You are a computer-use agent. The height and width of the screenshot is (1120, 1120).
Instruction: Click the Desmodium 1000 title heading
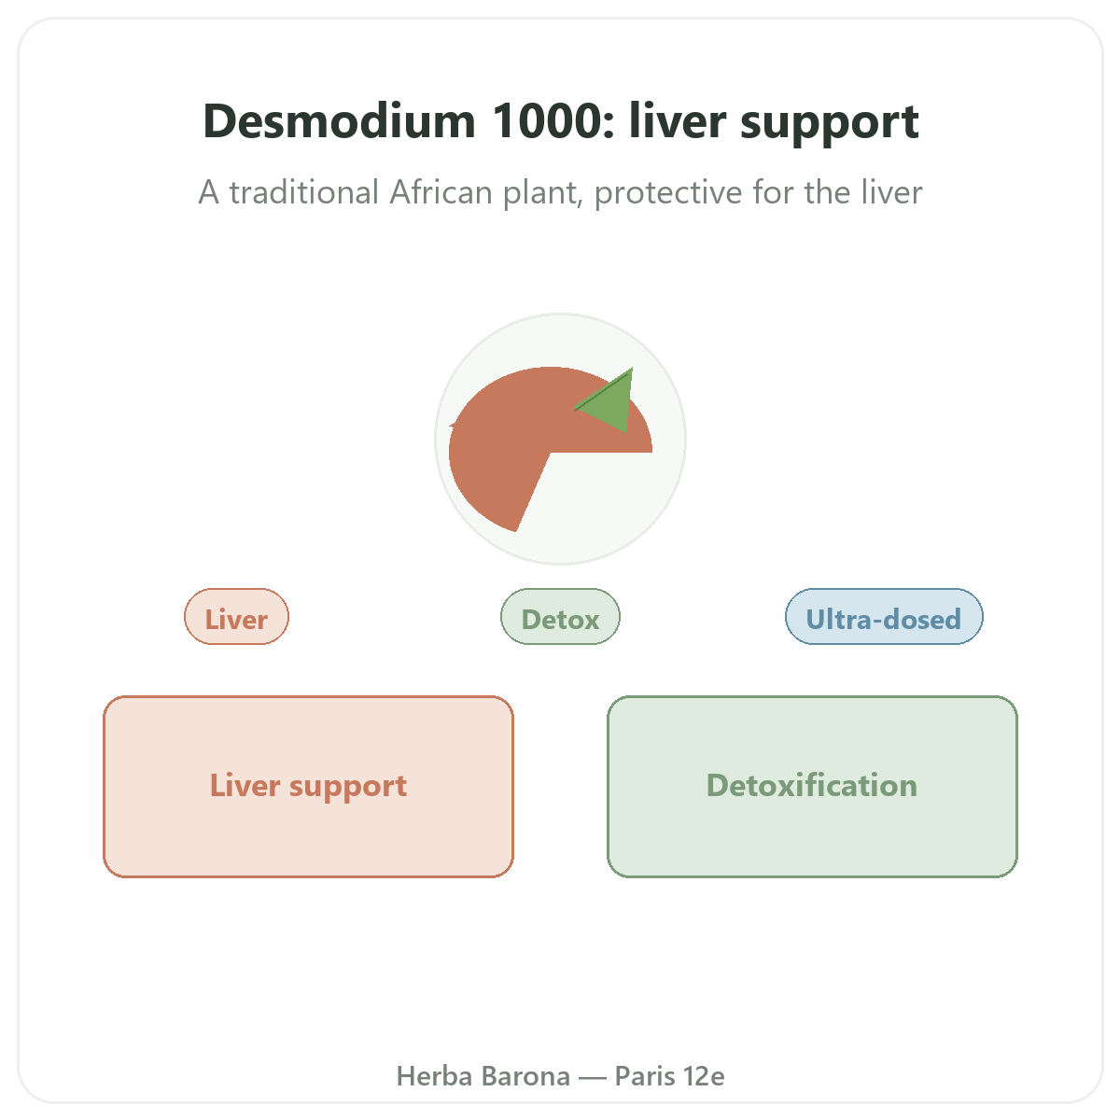(561, 121)
